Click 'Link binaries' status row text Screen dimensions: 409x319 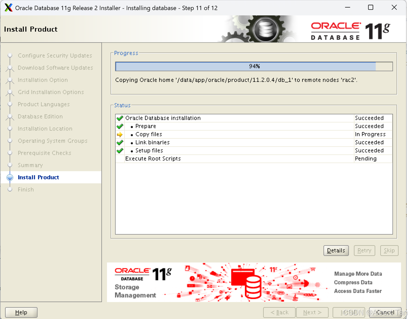152,142
